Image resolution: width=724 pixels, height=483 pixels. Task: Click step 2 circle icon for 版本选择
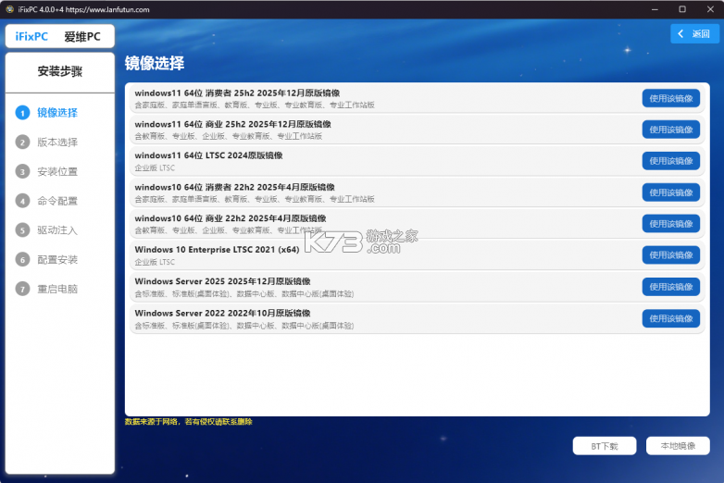click(x=22, y=142)
